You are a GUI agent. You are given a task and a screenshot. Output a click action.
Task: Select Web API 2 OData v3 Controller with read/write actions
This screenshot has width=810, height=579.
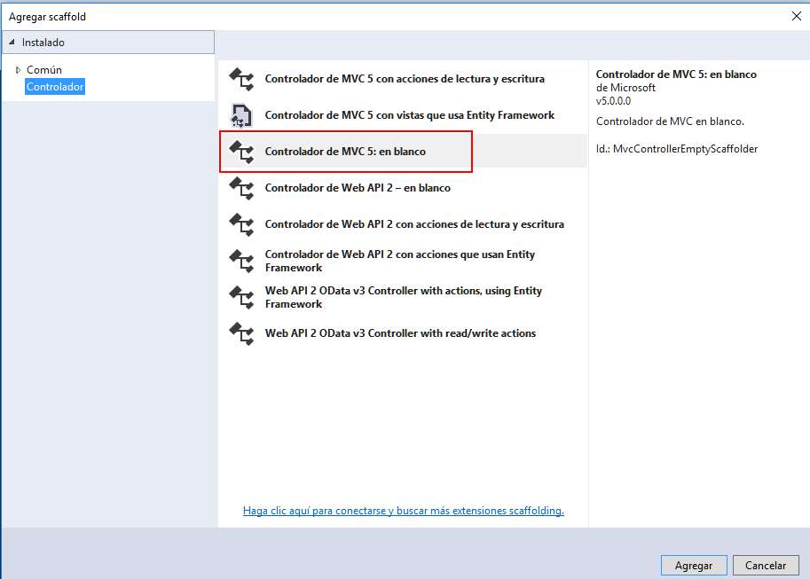[x=400, y=333]
